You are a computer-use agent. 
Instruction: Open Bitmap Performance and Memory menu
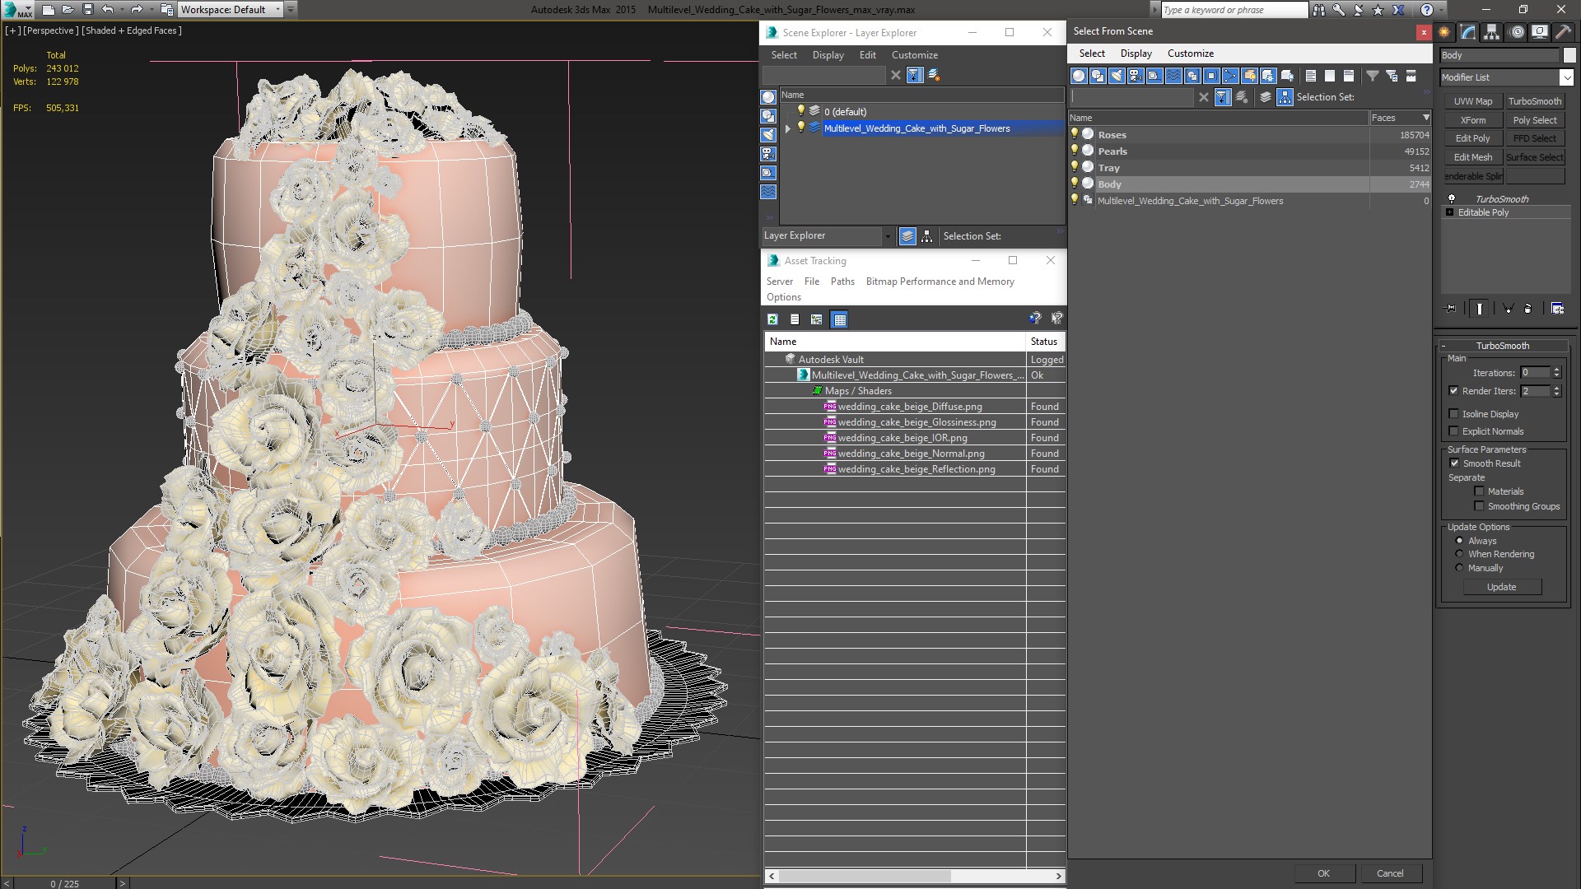click(x=940, y=282)
